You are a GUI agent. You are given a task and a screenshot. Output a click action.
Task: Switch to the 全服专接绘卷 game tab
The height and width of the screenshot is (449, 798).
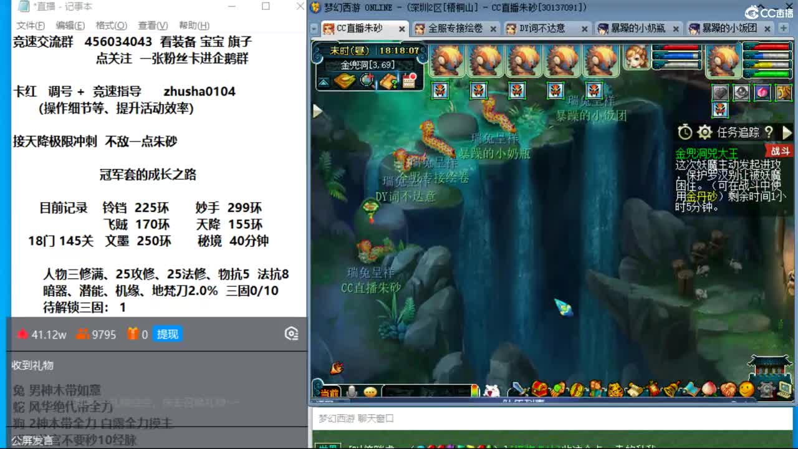coord(455,29)
